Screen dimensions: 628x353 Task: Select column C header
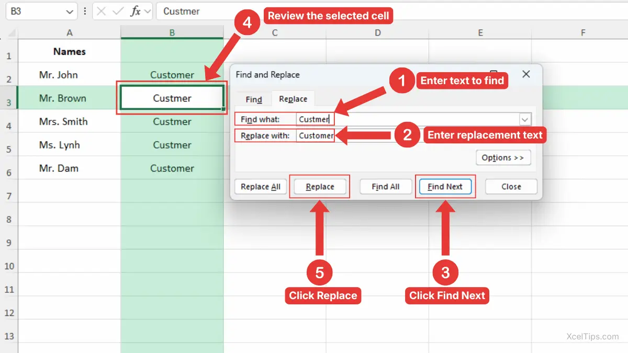pos(275,33)
